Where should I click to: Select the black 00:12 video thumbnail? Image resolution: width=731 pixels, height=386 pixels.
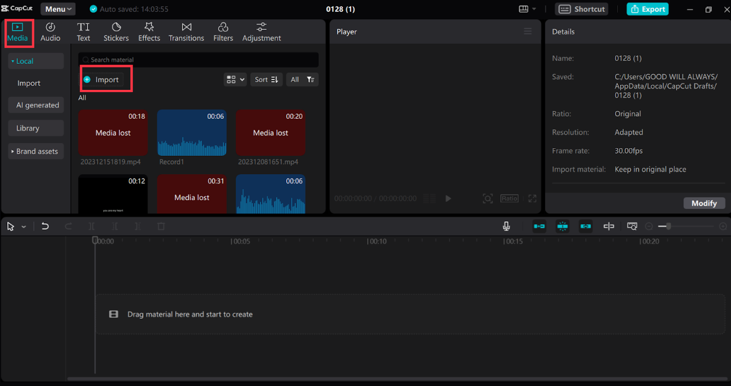[113, 194]
